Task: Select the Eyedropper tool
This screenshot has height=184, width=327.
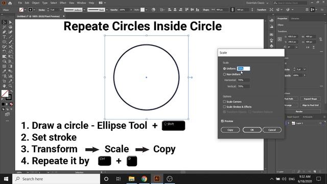Action: pyautogui.click(x=4, y=71)
